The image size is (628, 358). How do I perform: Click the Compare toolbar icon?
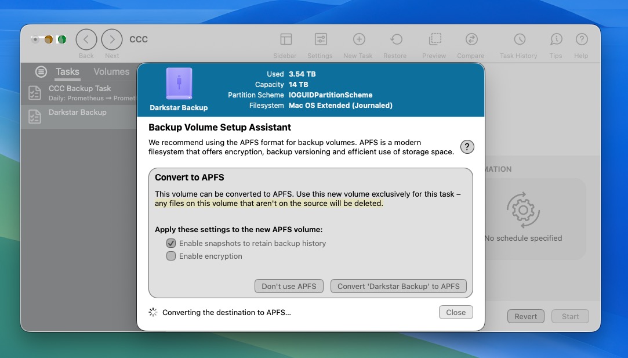(x=471, y=39)
